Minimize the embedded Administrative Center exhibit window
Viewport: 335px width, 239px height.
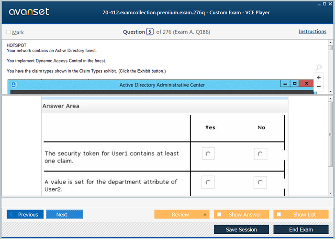click(x=285, y=84)
